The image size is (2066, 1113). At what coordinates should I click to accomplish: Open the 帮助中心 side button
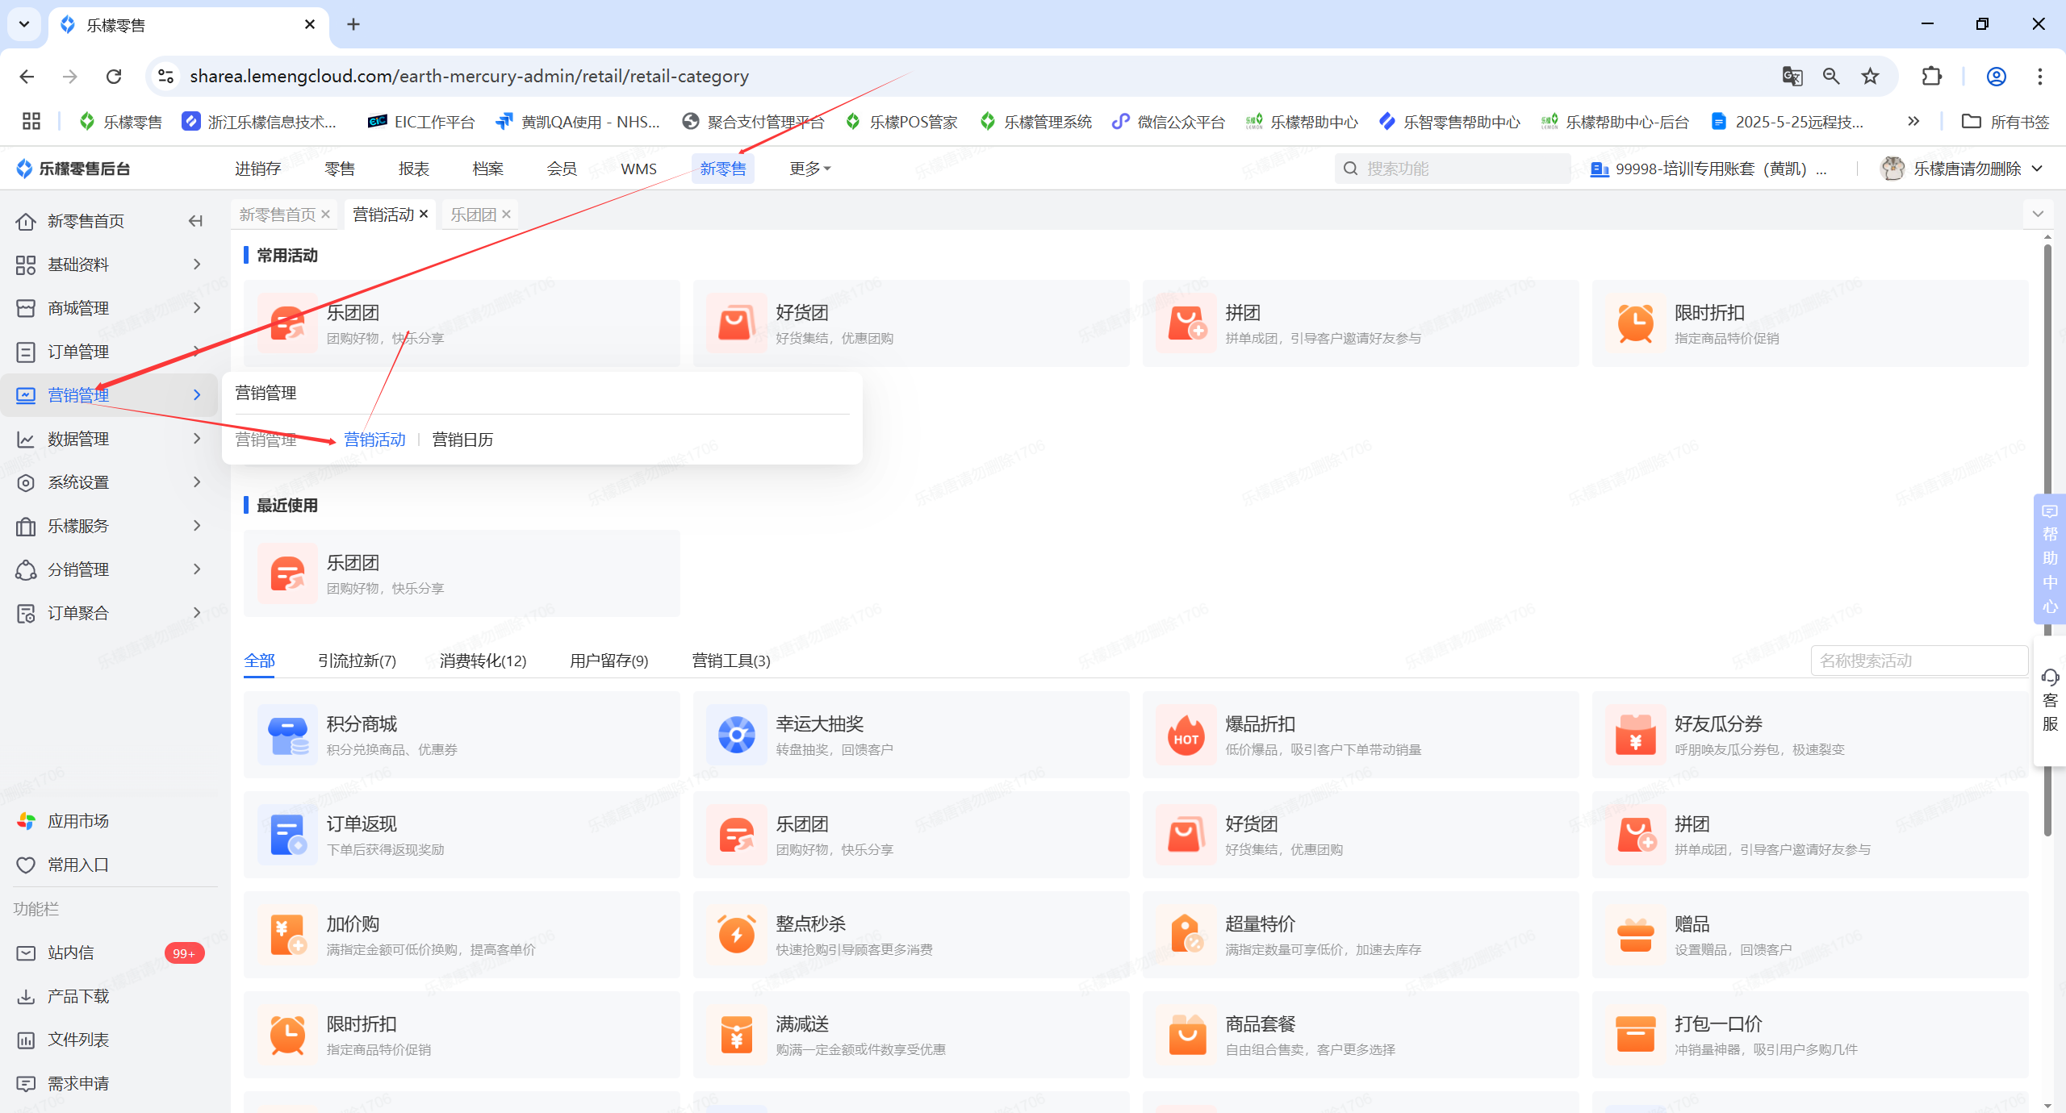coord(2050,558)
